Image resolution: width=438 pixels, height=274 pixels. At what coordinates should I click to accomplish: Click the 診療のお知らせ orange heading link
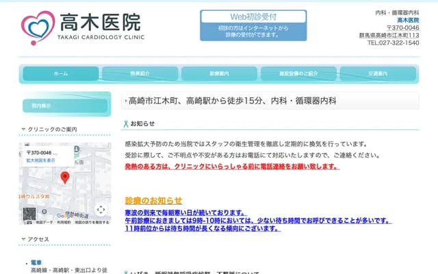pos(153,200)
